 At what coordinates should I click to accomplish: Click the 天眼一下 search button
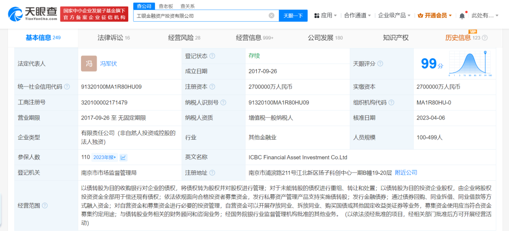click(x=293, y=16)
